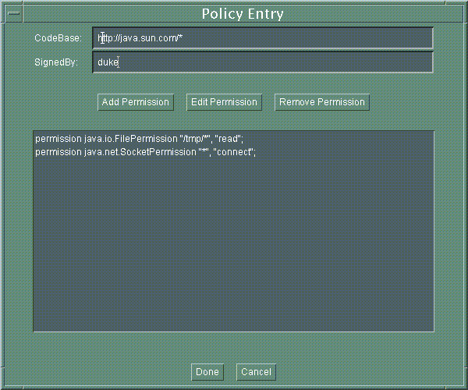468x390 pixels.
Task: Click the Policy Entry title bar
Action: pos(242,14)
